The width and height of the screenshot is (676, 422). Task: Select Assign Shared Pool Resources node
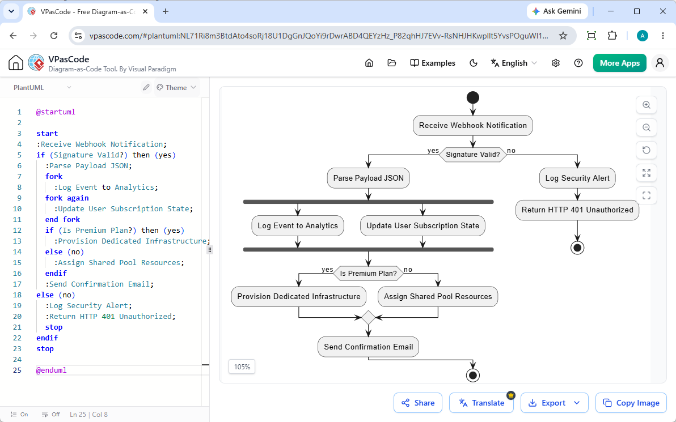pyautogui.click(x=438, y=297)
